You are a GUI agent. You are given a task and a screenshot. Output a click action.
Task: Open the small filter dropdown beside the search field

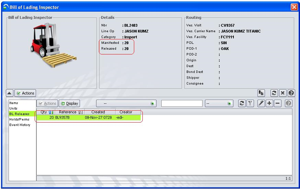coord(219,104)
